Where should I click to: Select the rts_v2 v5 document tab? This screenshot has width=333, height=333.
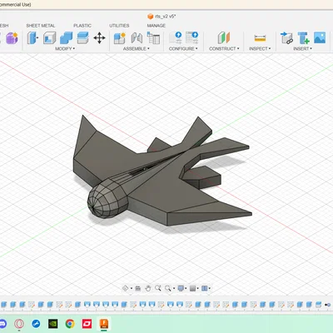pyautogui.click(x=162, y=17)
